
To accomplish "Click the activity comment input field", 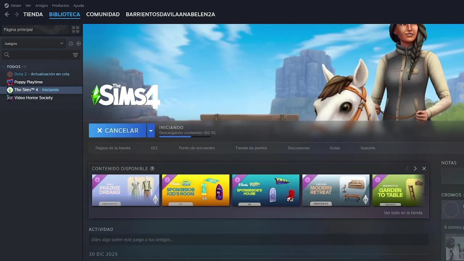I will coord(258,240).
